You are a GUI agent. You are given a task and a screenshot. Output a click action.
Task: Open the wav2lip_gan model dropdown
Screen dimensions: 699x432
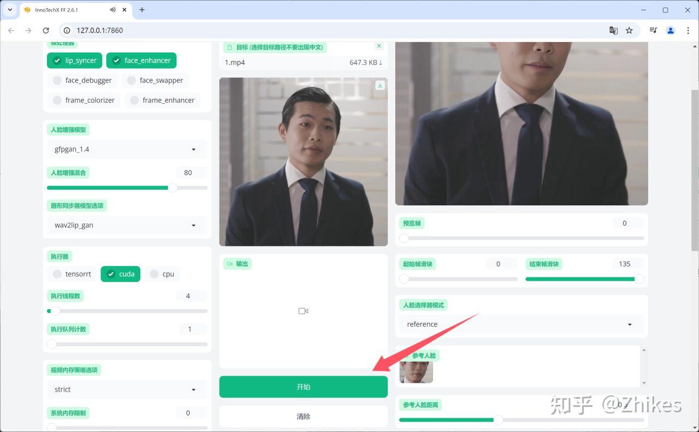point(127,225)
